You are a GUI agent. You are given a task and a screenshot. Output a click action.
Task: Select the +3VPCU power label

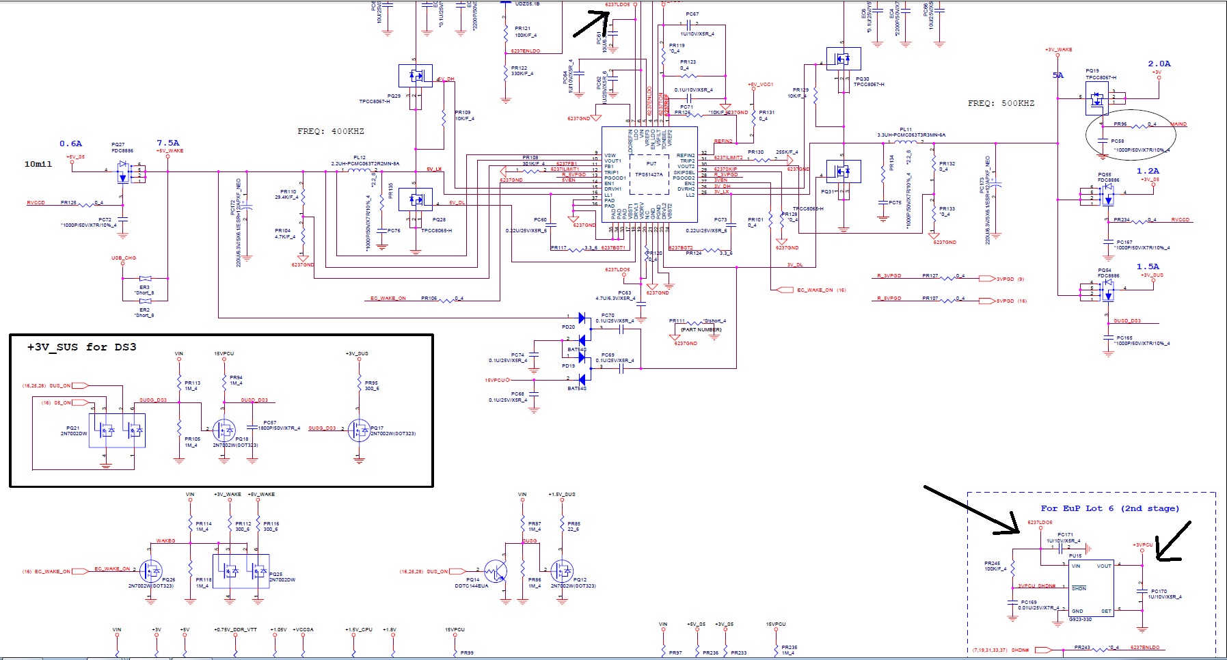tap(1143, 545)
